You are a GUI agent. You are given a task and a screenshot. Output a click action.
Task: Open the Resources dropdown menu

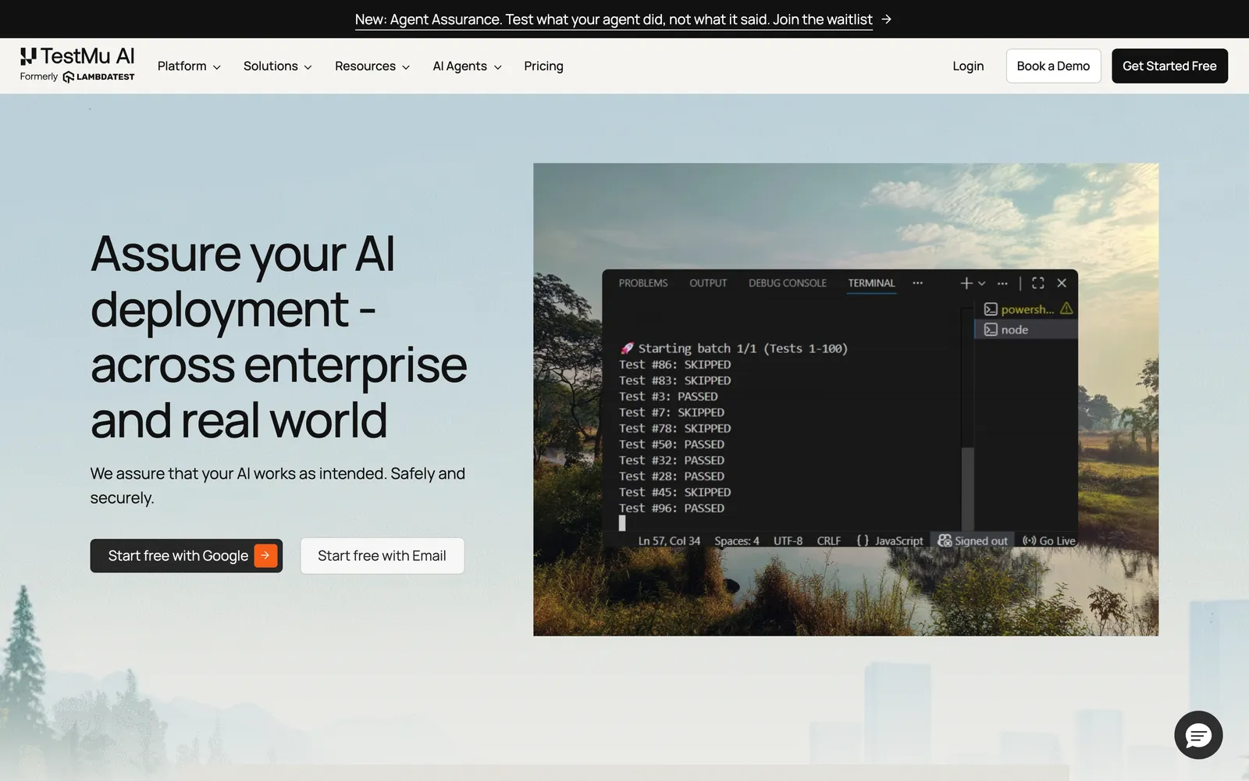coord(372,66)
